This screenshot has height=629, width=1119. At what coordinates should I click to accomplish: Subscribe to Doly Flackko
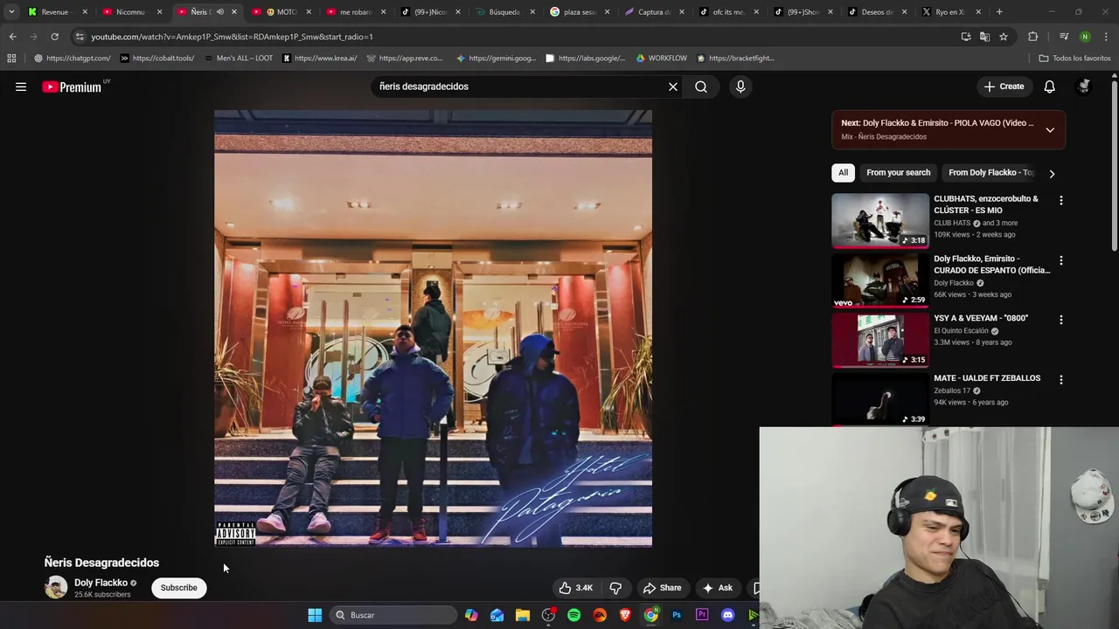coord(178,588)
